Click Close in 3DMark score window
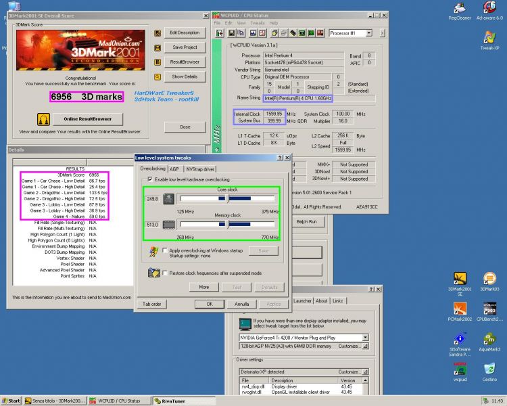The width and height of the screenshot is (507, 406). tap(185, 127)
